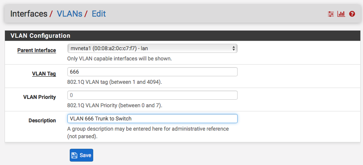Click the Edit breadcrumb link
This screenshot has width=363, height=165.
pyautogui.click(x=99, y=14)
